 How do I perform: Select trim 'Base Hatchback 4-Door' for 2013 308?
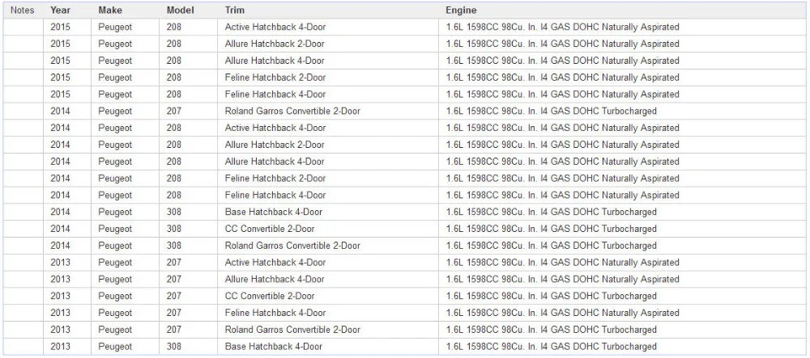point(274,347)
